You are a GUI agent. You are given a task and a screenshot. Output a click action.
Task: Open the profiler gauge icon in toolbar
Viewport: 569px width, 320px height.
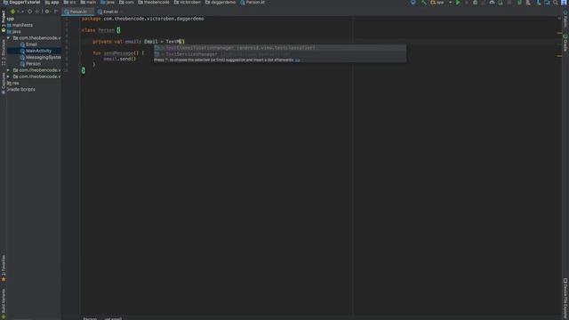[x=492, y=3]
